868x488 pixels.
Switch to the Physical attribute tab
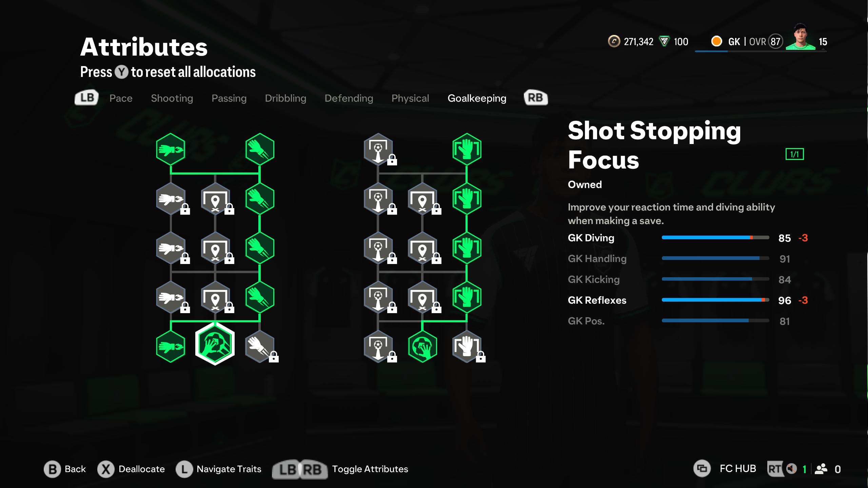[x=410, y=98]
